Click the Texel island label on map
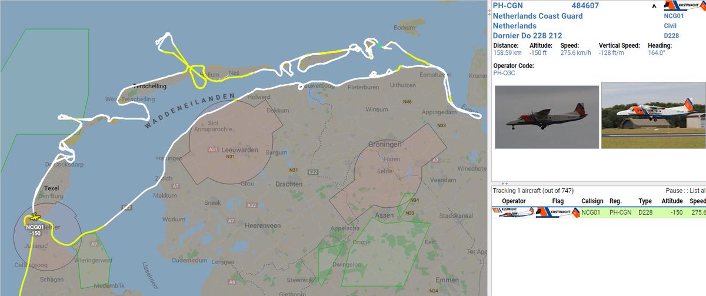 click(x=52, y=188)
